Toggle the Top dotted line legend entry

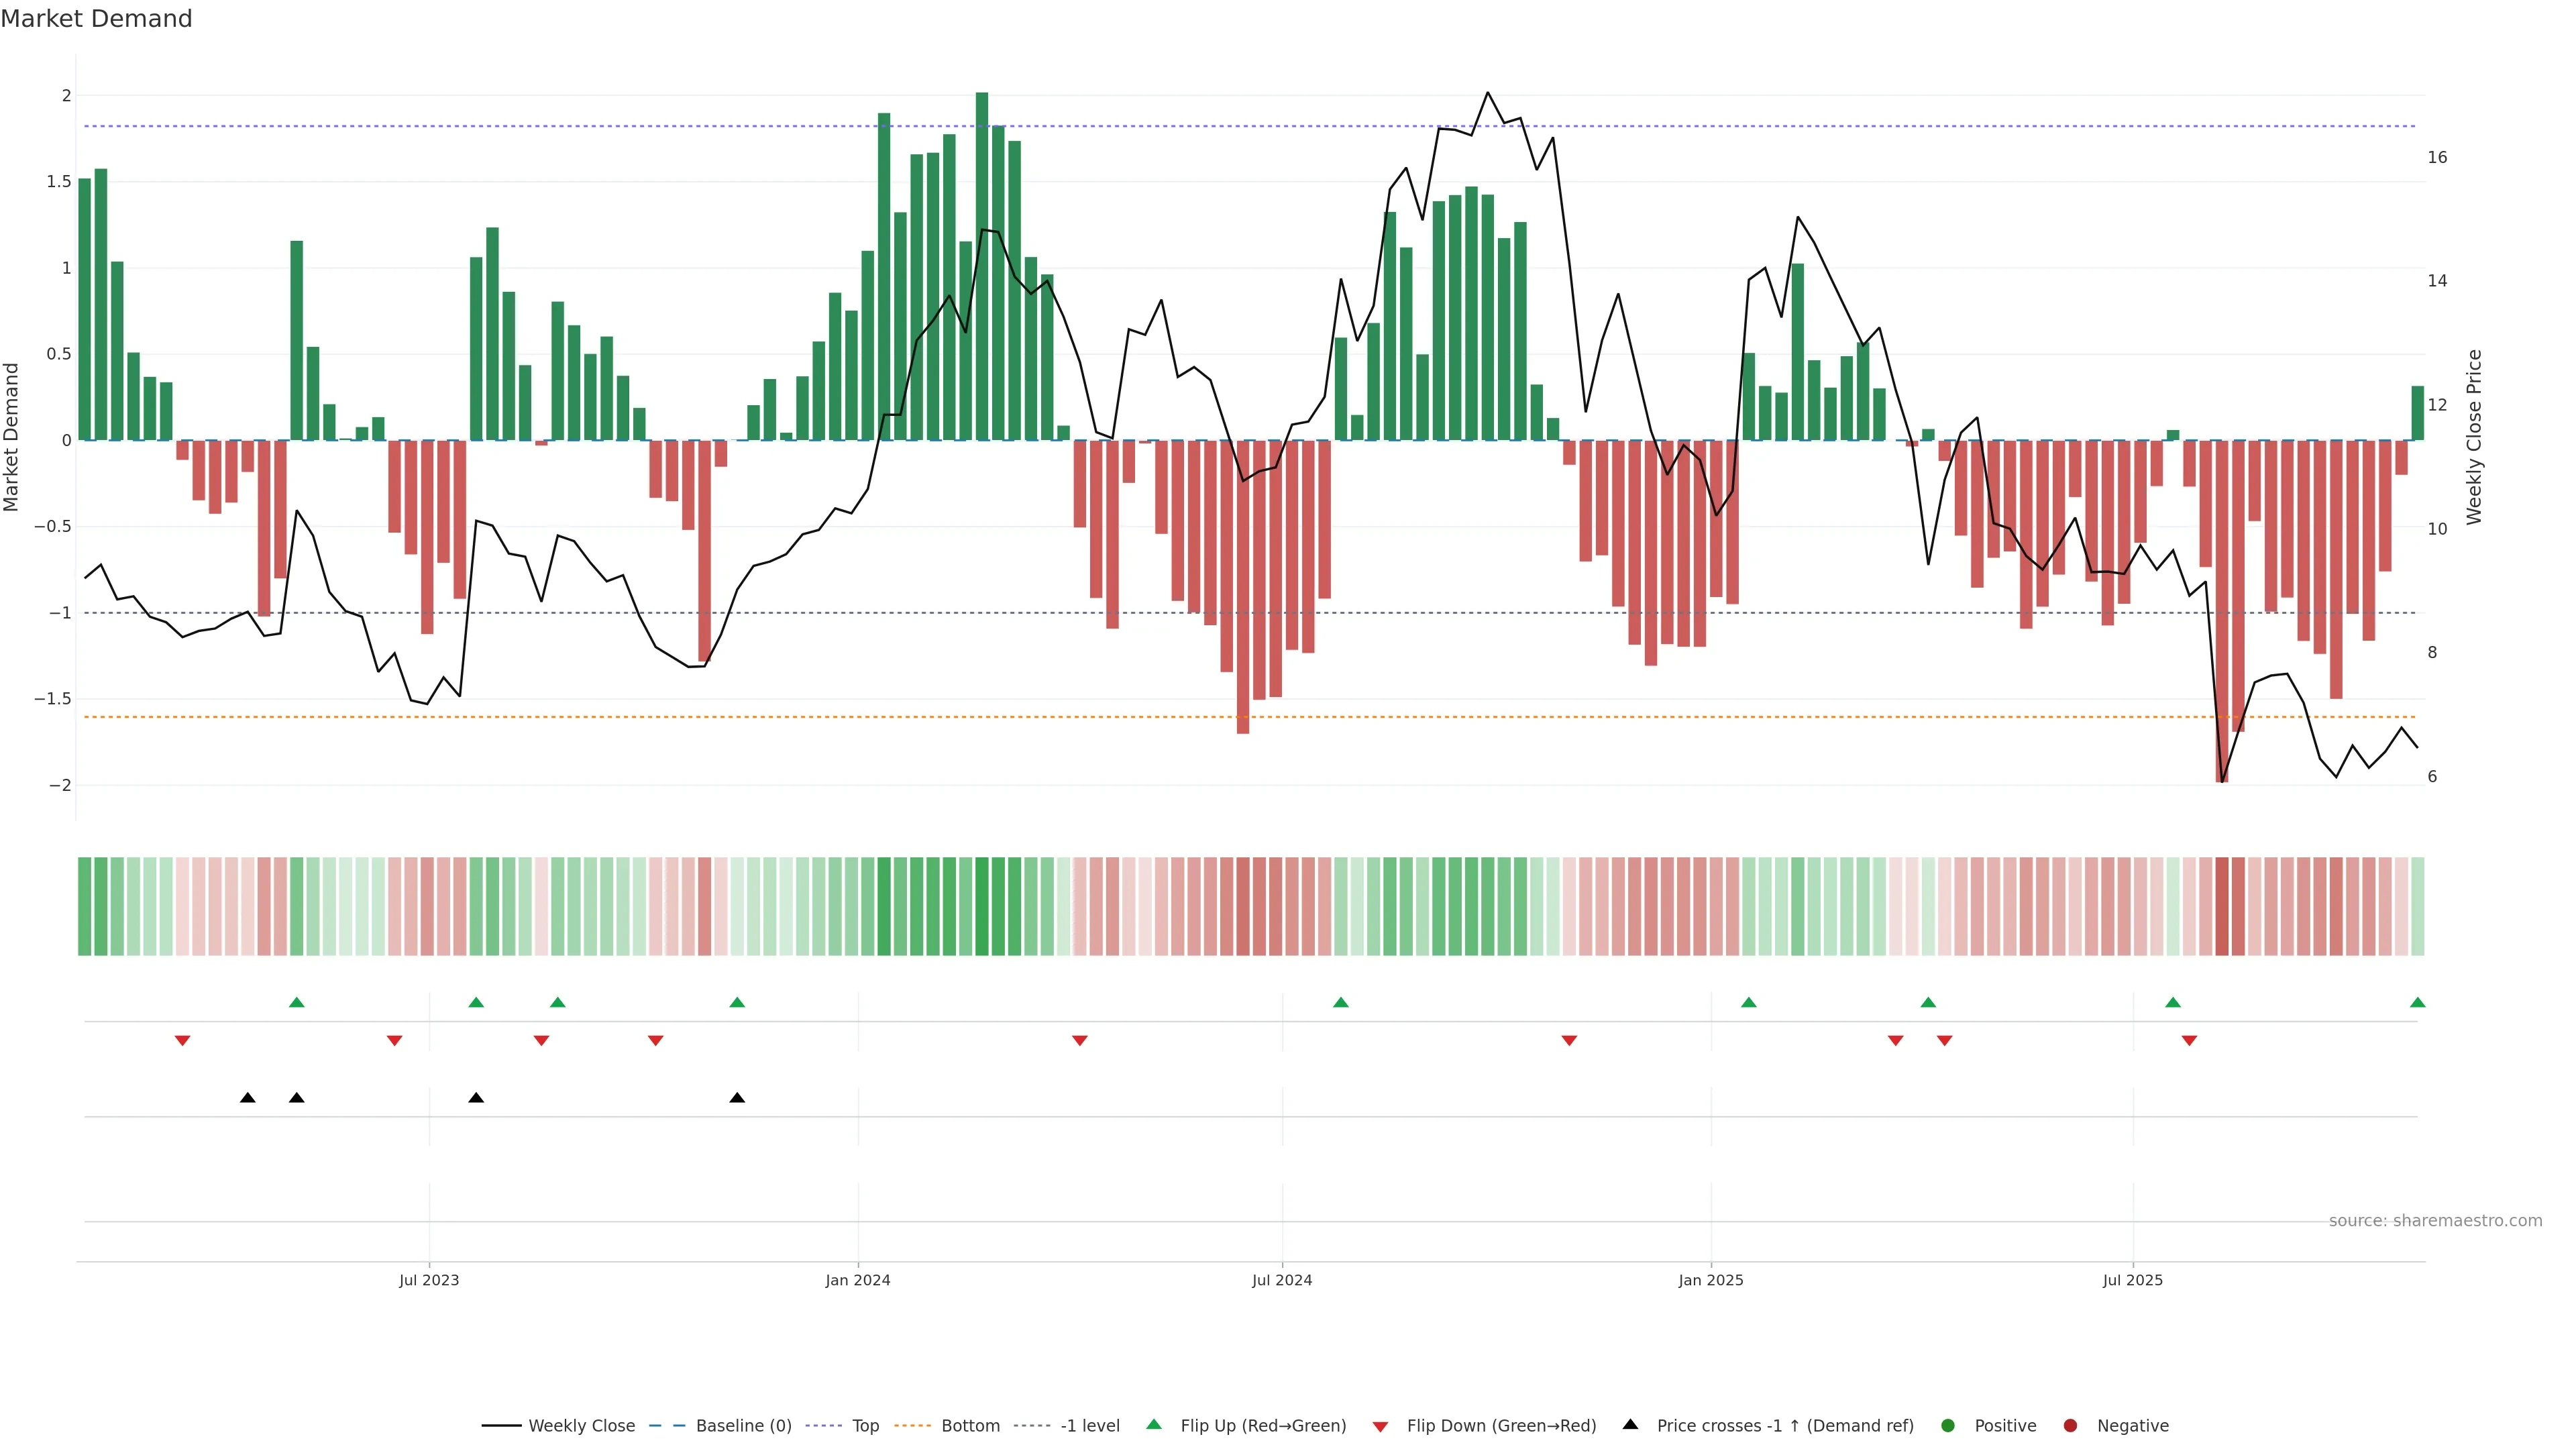coord(865,1425)
